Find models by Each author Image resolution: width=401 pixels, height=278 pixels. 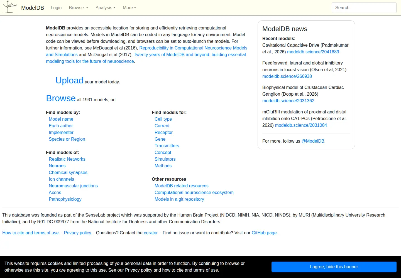click(x=61, y=126)
